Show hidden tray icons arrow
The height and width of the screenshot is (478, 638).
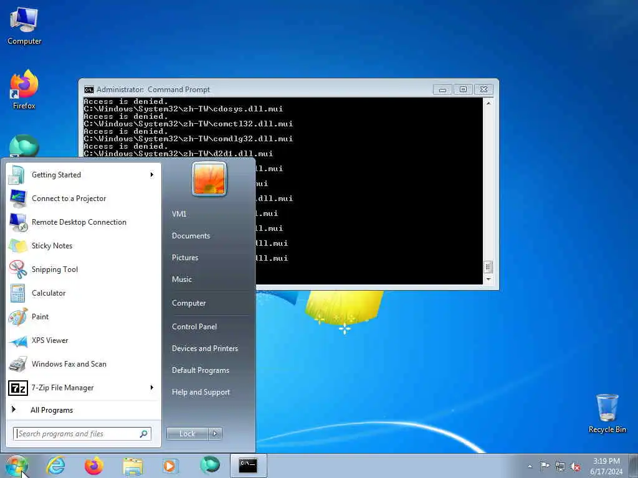coord(530,466)
